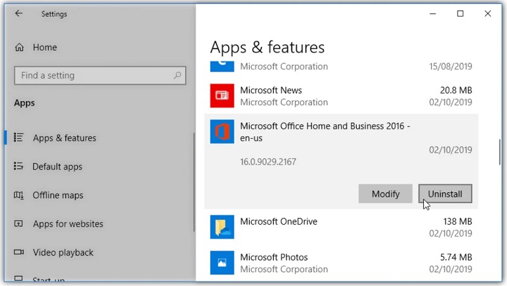Click Uninstall for Microsoft Office
Image resolution: width=507 pixels, height=286 pixels.
coord(446,194)
